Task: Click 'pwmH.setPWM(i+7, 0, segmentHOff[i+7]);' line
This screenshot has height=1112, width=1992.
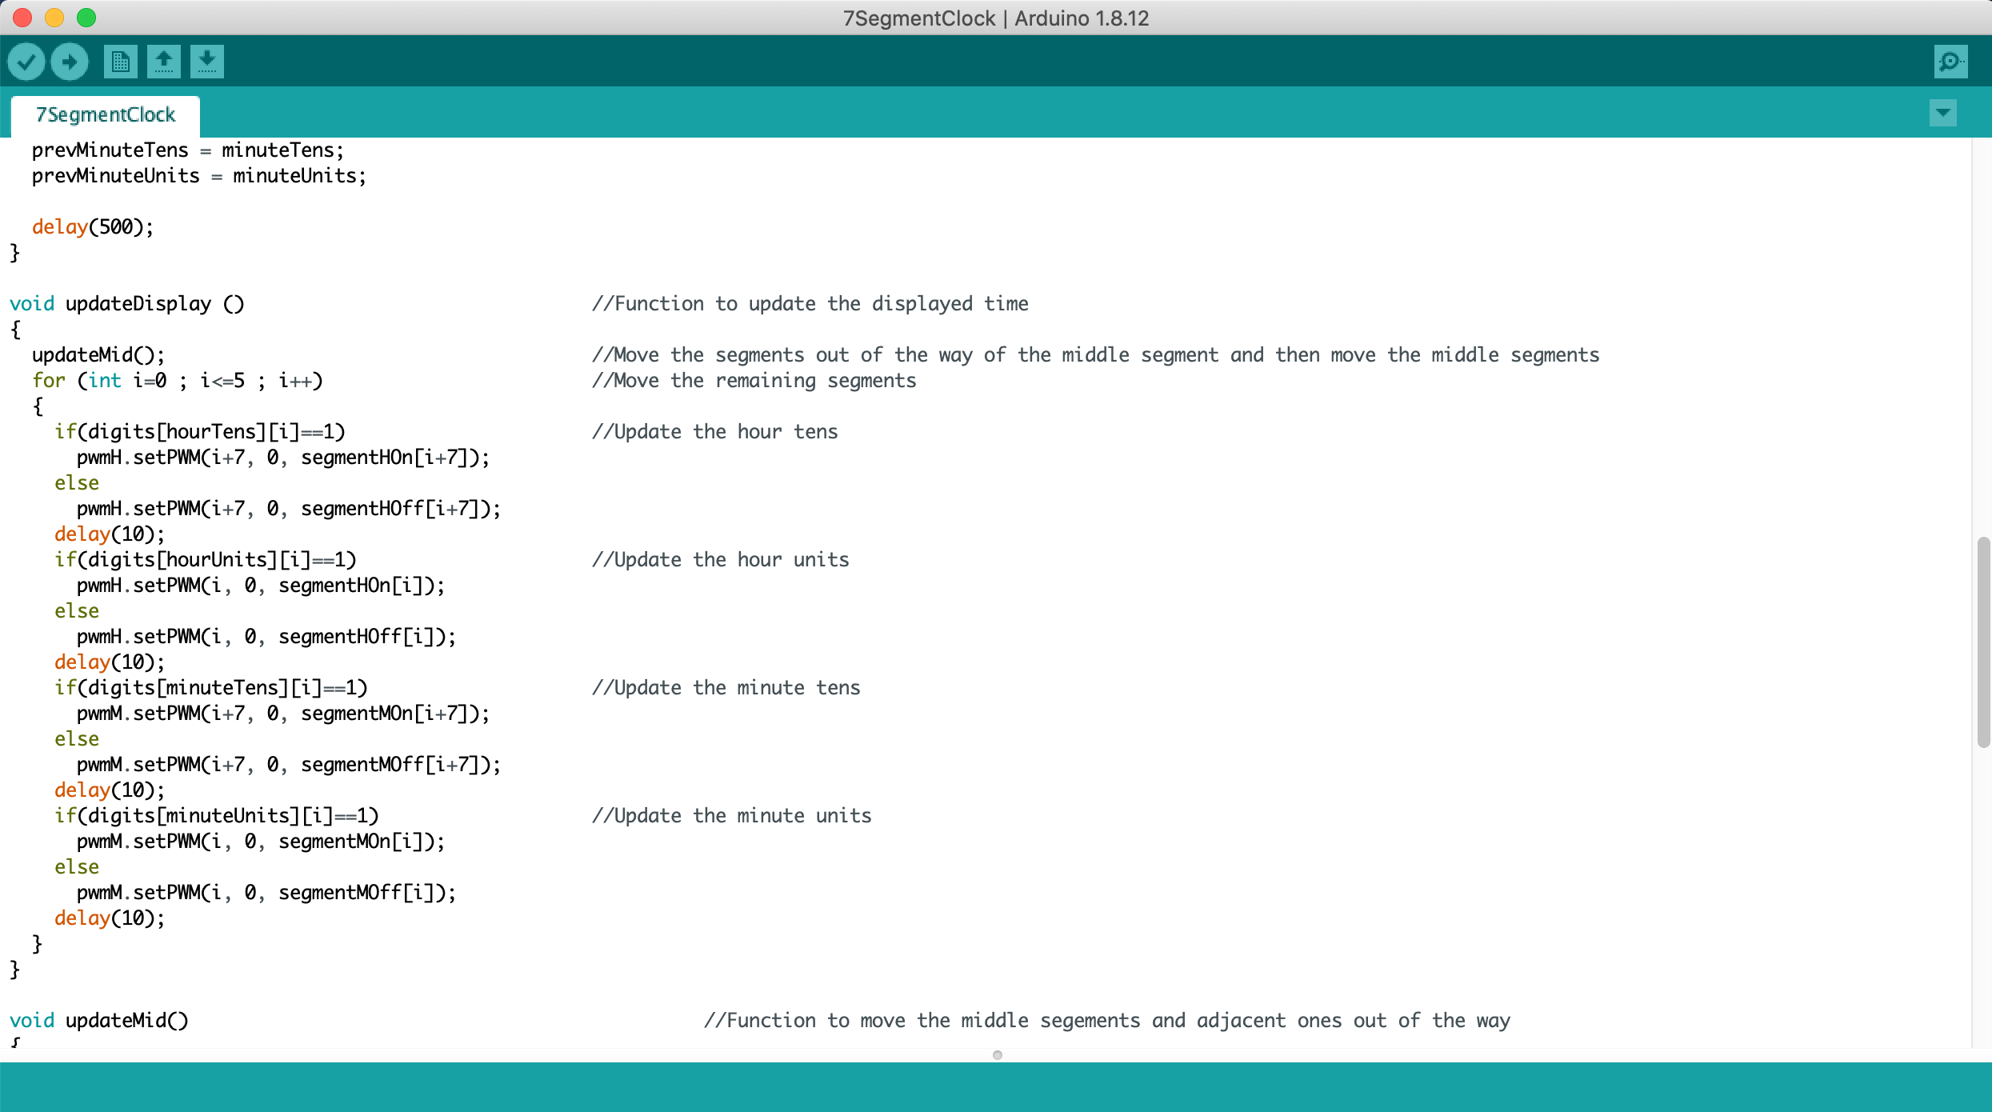Action: point(289,509)
